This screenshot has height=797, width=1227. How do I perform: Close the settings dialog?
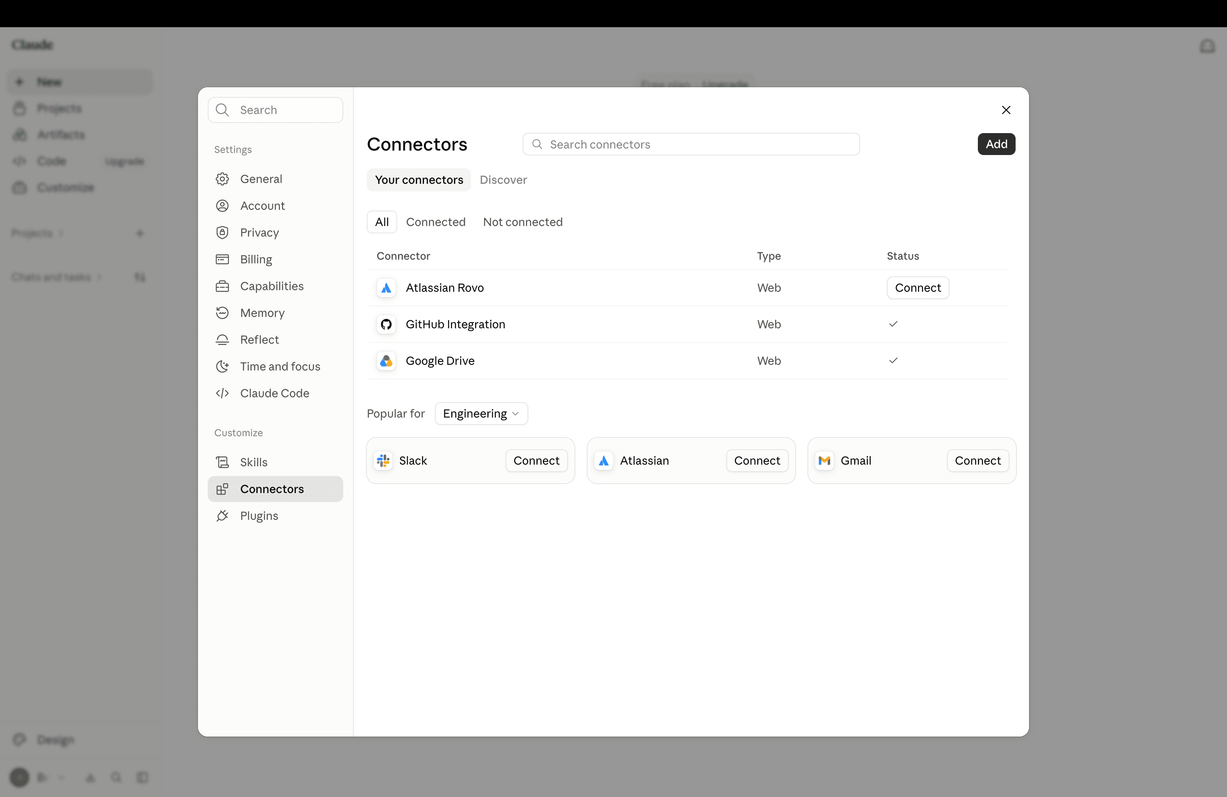pos(1006,110)
